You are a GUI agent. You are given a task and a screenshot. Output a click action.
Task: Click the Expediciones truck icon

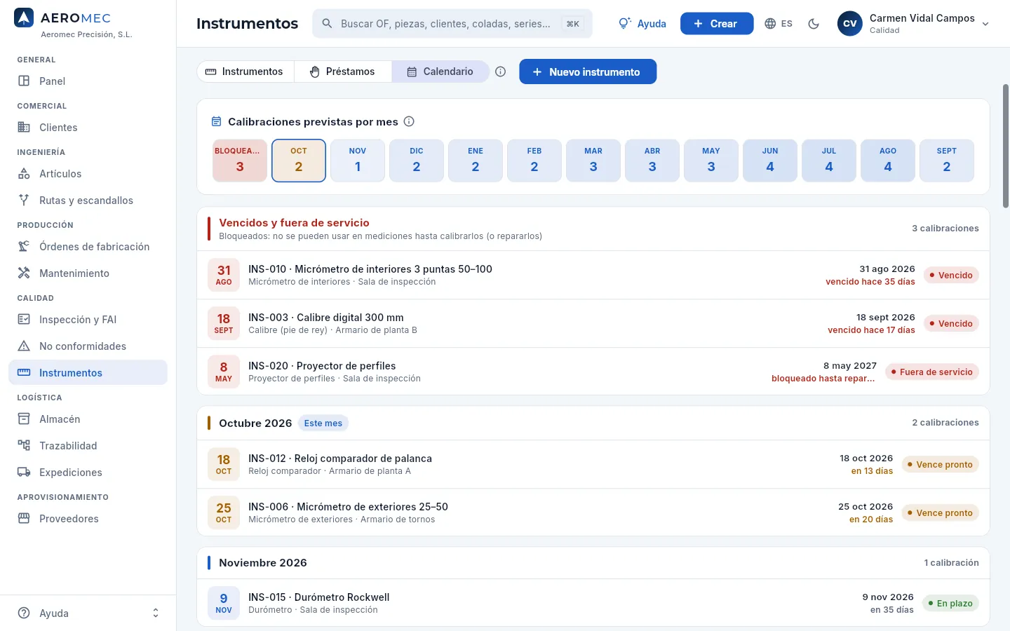tap(24, 472)
